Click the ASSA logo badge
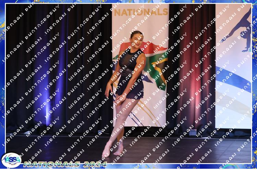The height and width of the screenshot is (171, 257). pyautogui.click(x=11, y=160)
